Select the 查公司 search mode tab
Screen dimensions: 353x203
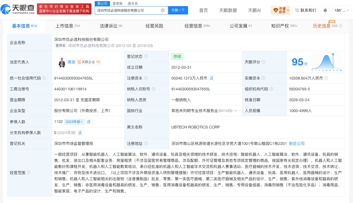pos(102,3)
